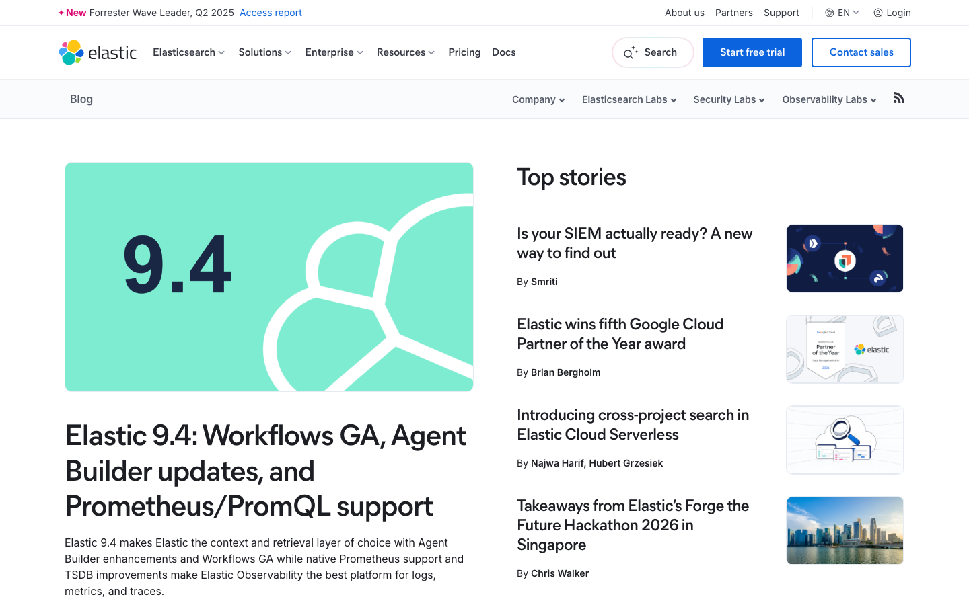Open the Docs menu item
969x605 pixels.
(x=504, y=52)
